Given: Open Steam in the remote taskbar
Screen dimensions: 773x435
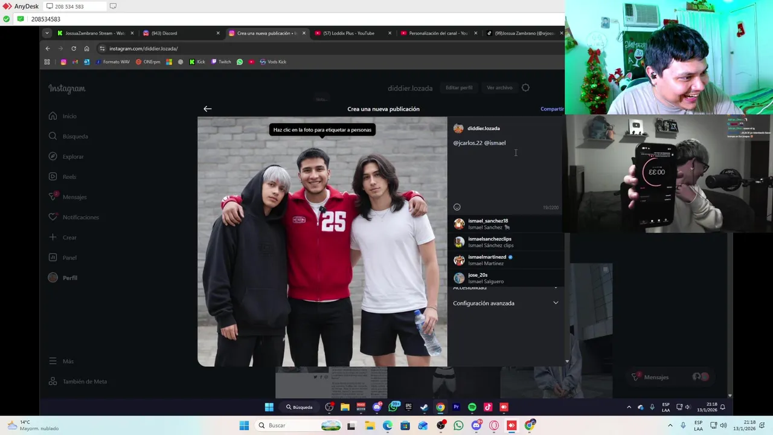Looking at the screenshot, I should tap(425, 407).
